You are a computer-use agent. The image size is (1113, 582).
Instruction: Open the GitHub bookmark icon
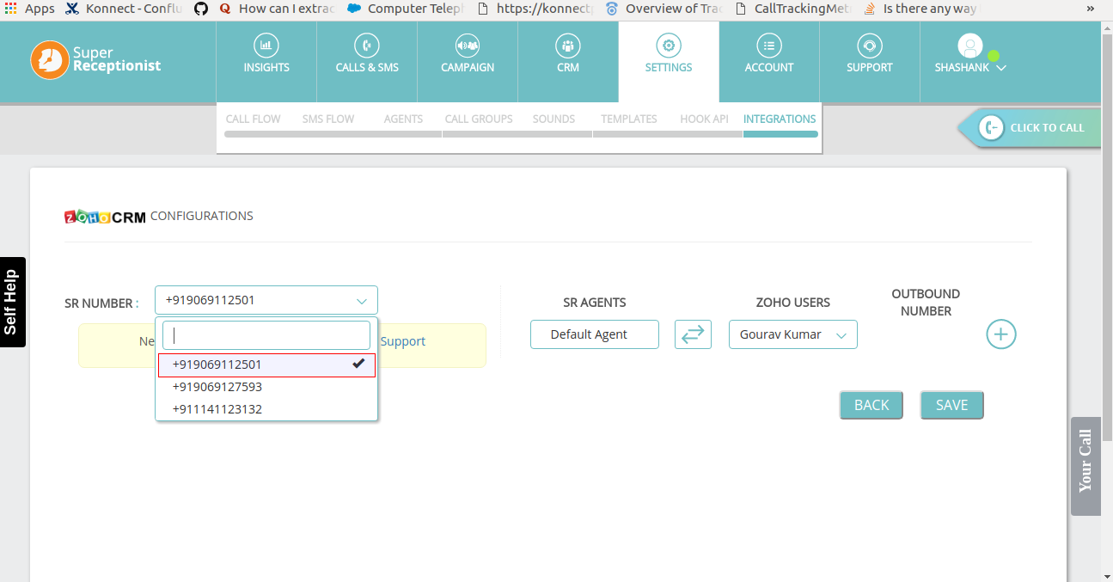(201, 9)
